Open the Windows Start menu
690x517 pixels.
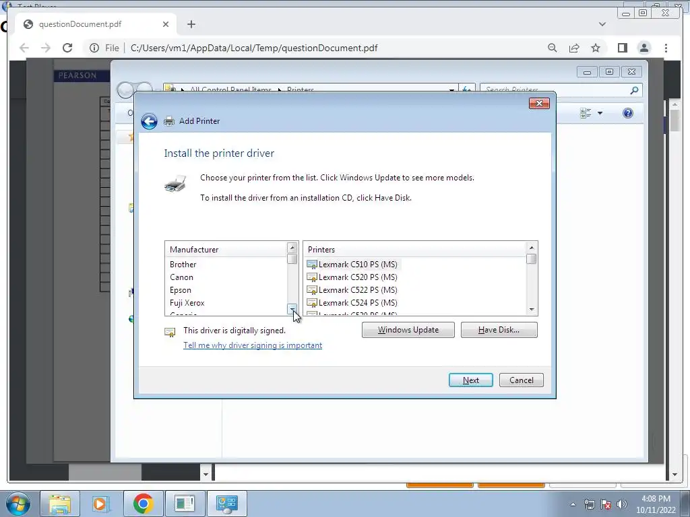tap(18, 504)
